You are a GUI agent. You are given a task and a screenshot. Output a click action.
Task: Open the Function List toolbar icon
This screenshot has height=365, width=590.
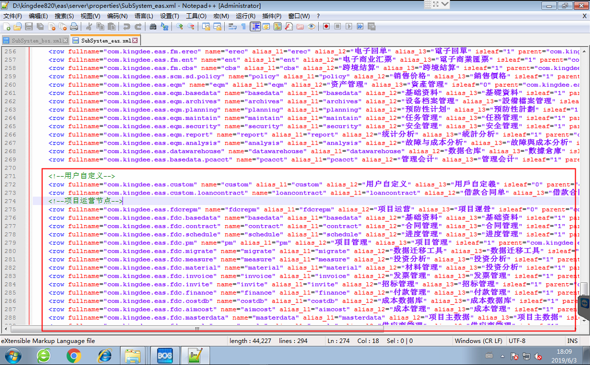[289, 27]
